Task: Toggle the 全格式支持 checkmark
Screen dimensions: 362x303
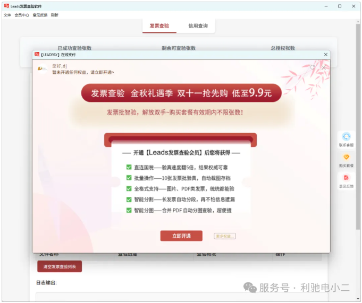Action: coord(129,189)
